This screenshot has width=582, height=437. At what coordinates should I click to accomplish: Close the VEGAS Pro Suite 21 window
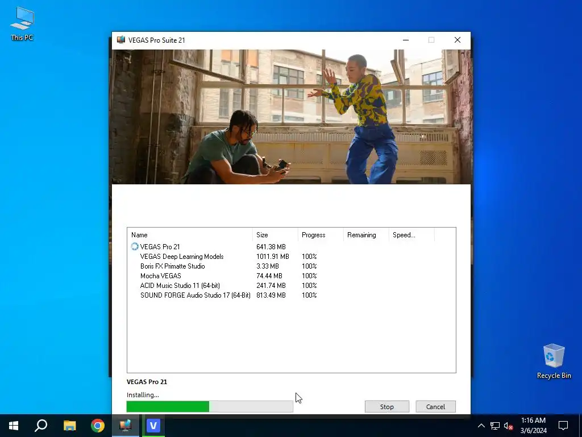tap(458, 40)
